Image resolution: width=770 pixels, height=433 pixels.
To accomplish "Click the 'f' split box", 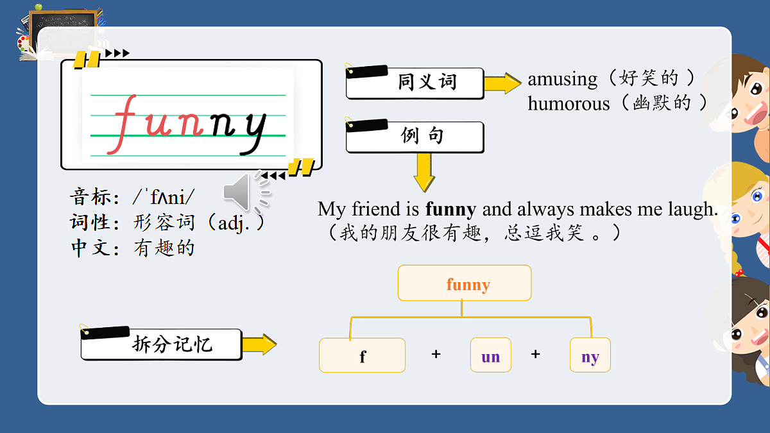I will (x=363, y=355).
